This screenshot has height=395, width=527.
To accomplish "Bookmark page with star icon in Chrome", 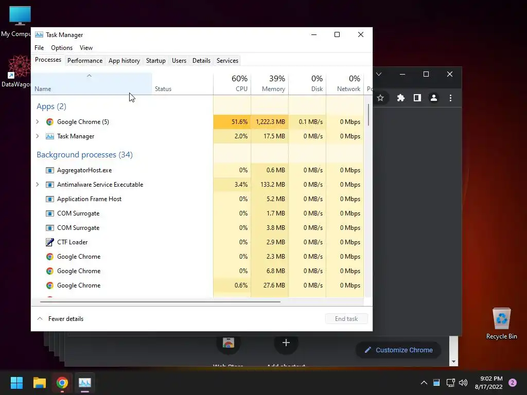I will [x=380, y=98].
